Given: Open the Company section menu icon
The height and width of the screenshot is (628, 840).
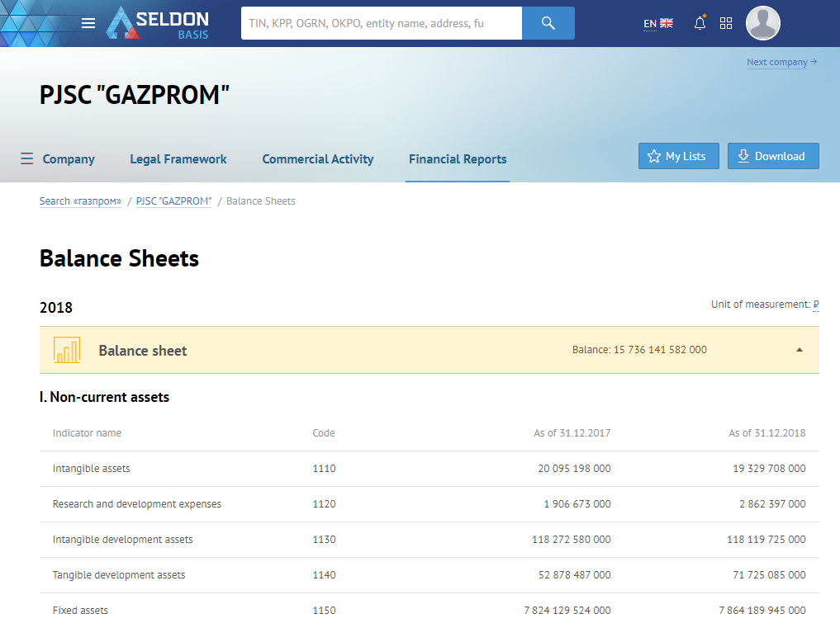Looking at the screenshot, I should click(x=26, y=158).
